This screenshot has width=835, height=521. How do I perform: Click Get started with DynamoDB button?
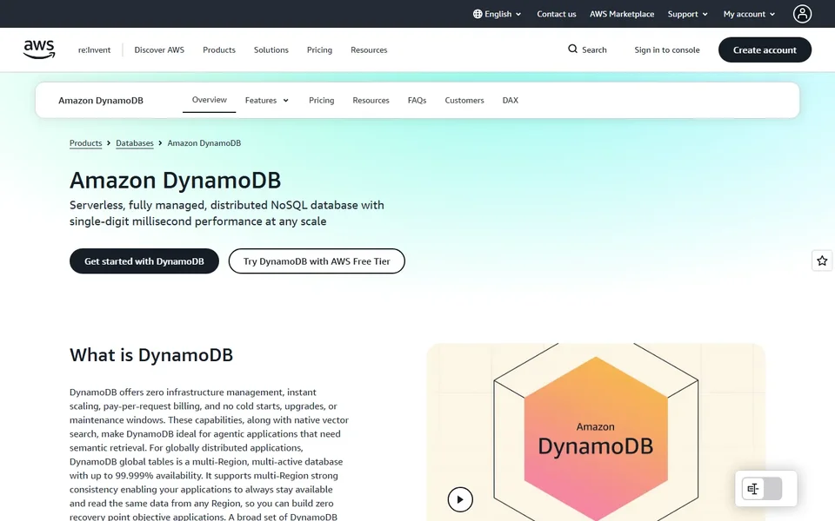pos(144,261)
